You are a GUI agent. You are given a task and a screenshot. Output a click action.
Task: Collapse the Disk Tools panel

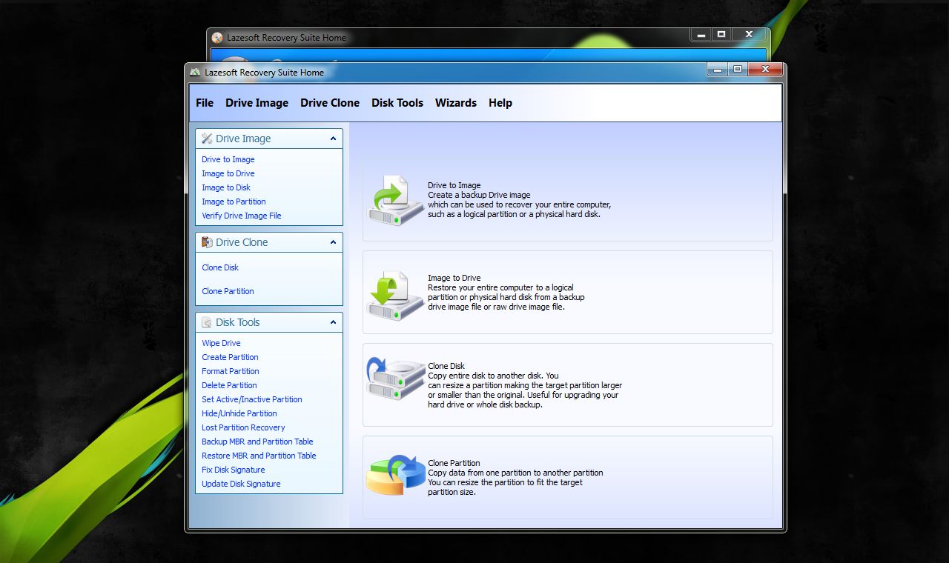[333, 322]
